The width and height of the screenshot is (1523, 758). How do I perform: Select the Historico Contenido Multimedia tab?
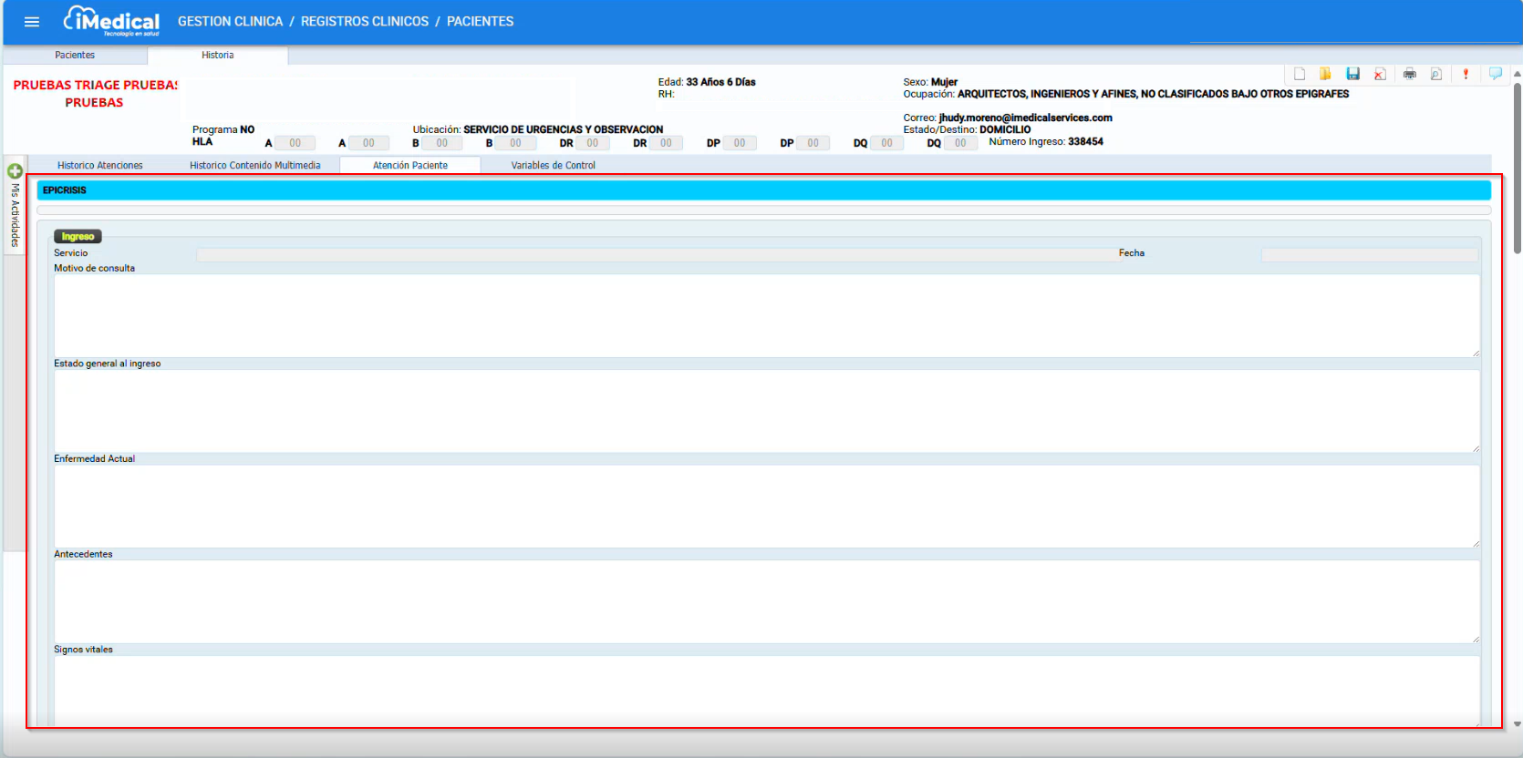click(x=254, y=166)
